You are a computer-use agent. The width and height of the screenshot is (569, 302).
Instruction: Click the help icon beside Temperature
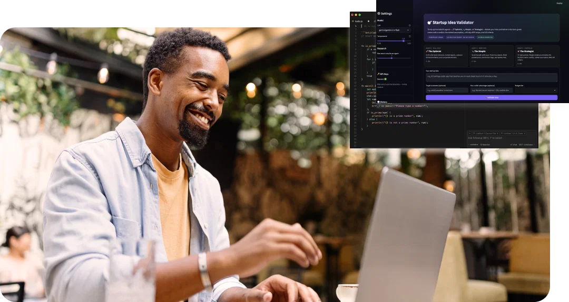tap(410, 36)
